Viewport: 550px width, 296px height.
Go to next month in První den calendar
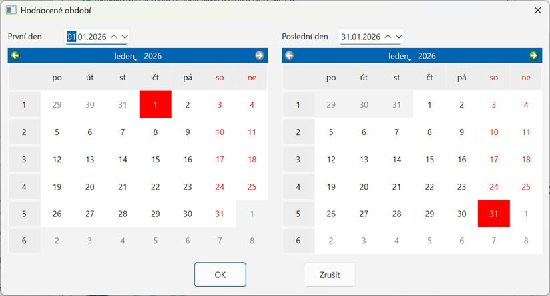259,55
